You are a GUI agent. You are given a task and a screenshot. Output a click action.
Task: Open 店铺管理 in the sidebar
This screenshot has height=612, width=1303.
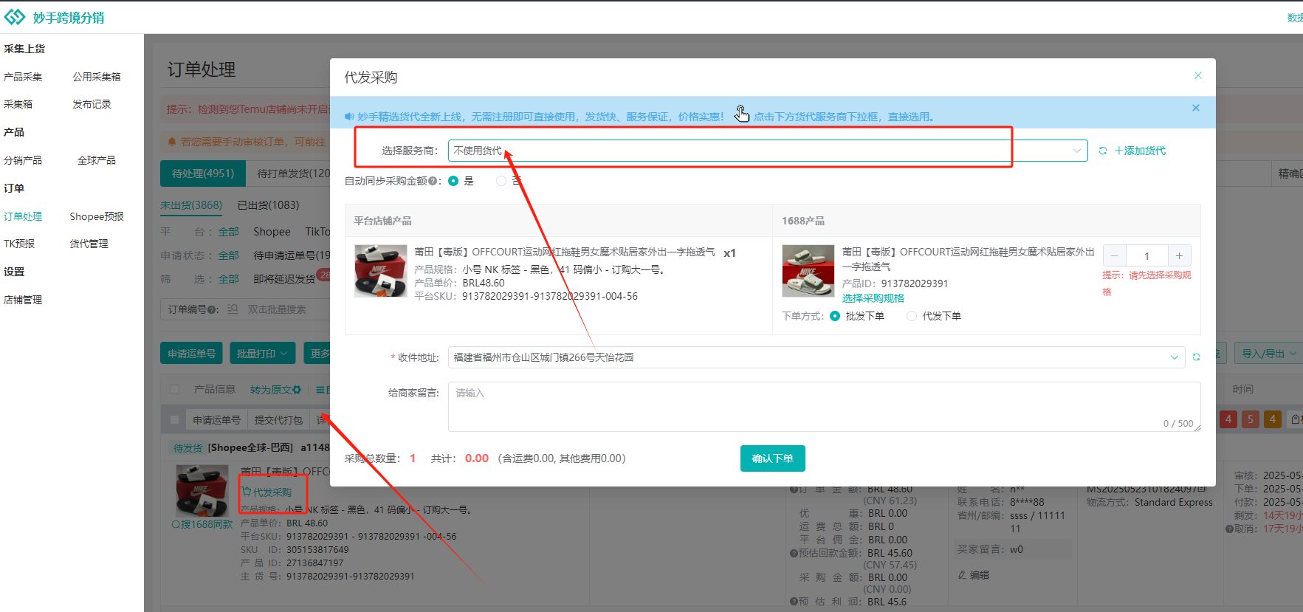pos(23,300)
